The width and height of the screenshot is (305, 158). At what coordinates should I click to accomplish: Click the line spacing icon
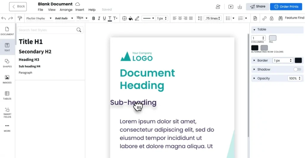200,18
